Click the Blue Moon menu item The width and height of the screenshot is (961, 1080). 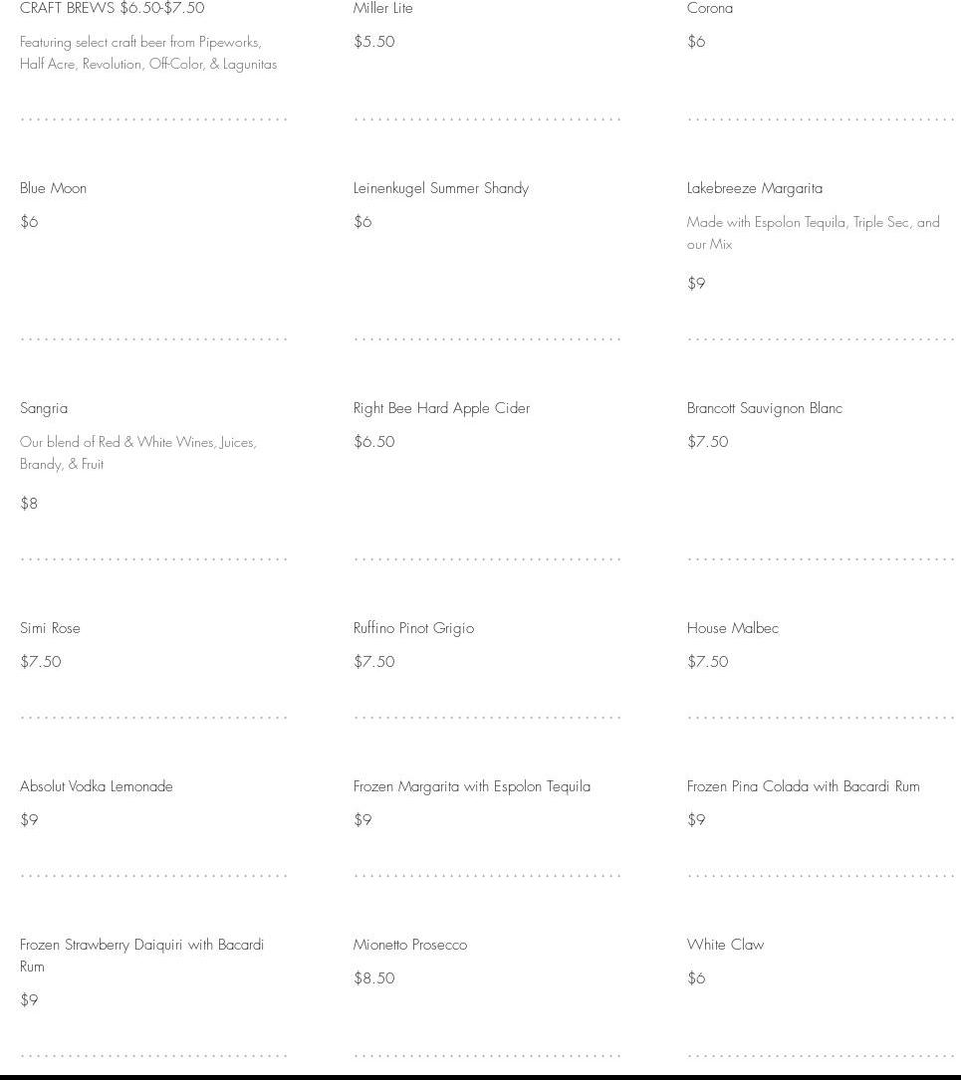(x=54, y=188)
